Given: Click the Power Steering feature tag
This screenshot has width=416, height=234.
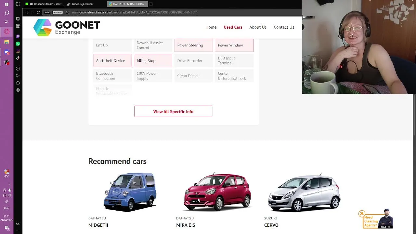Looking at the screenshot, I should coord(194,45).
